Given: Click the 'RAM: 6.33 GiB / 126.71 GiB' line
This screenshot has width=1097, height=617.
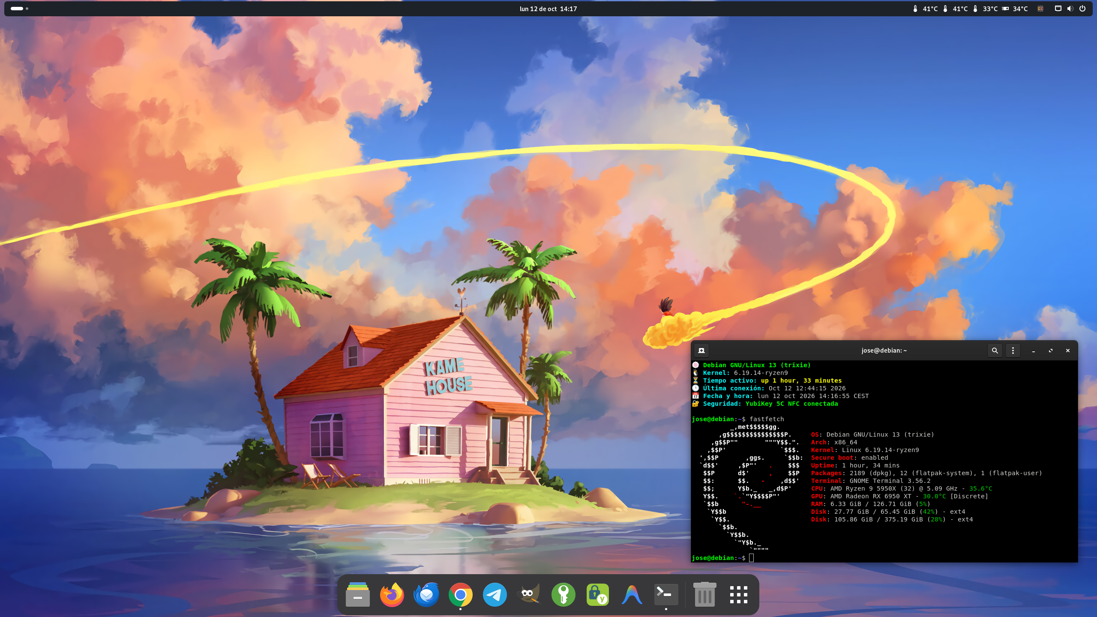Looking at the screenshot, I should (871, 504).
